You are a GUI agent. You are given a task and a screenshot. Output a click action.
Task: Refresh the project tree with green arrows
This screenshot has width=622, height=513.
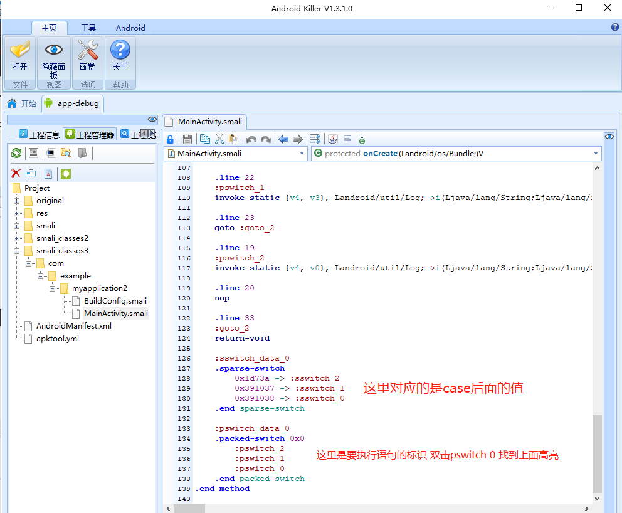click(x=17, y=153)
